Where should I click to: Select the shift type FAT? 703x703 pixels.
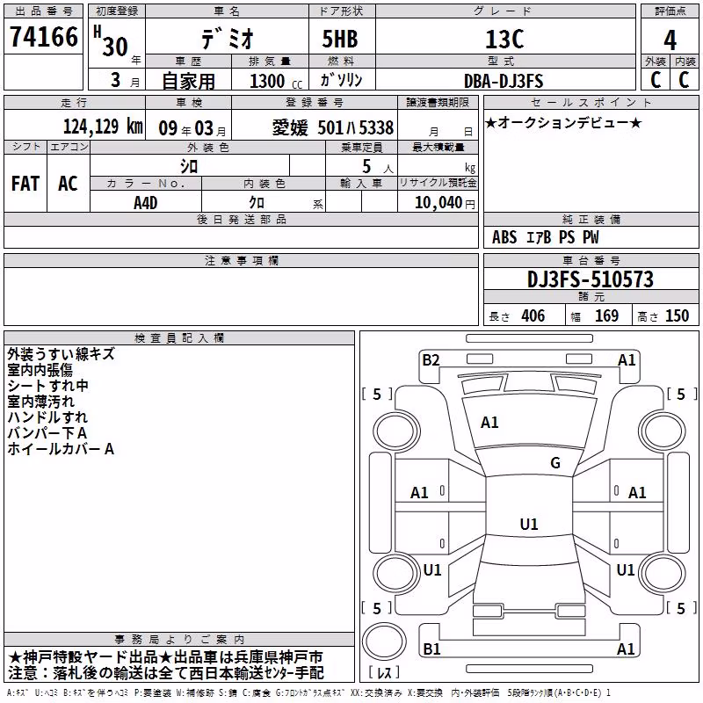click(x=25, y=184)
